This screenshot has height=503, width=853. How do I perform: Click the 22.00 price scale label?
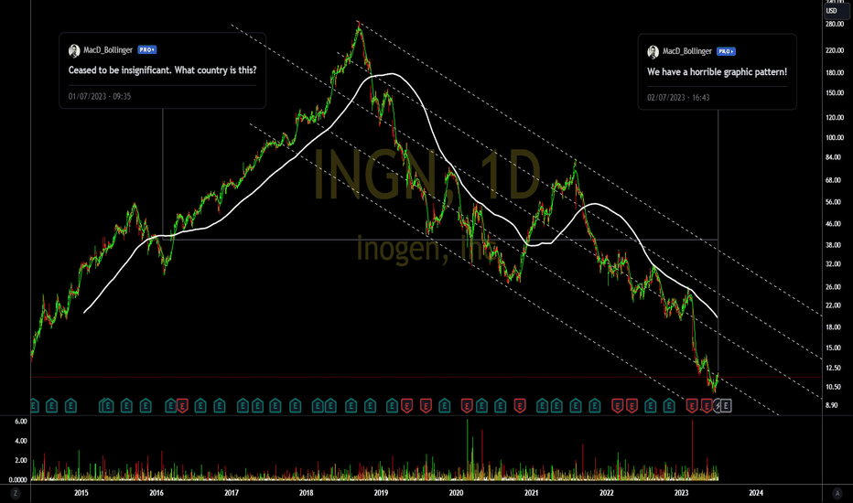point(833,305)
